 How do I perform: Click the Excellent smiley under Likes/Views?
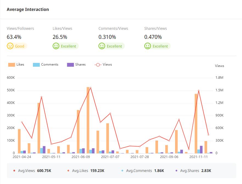point(56,46)
